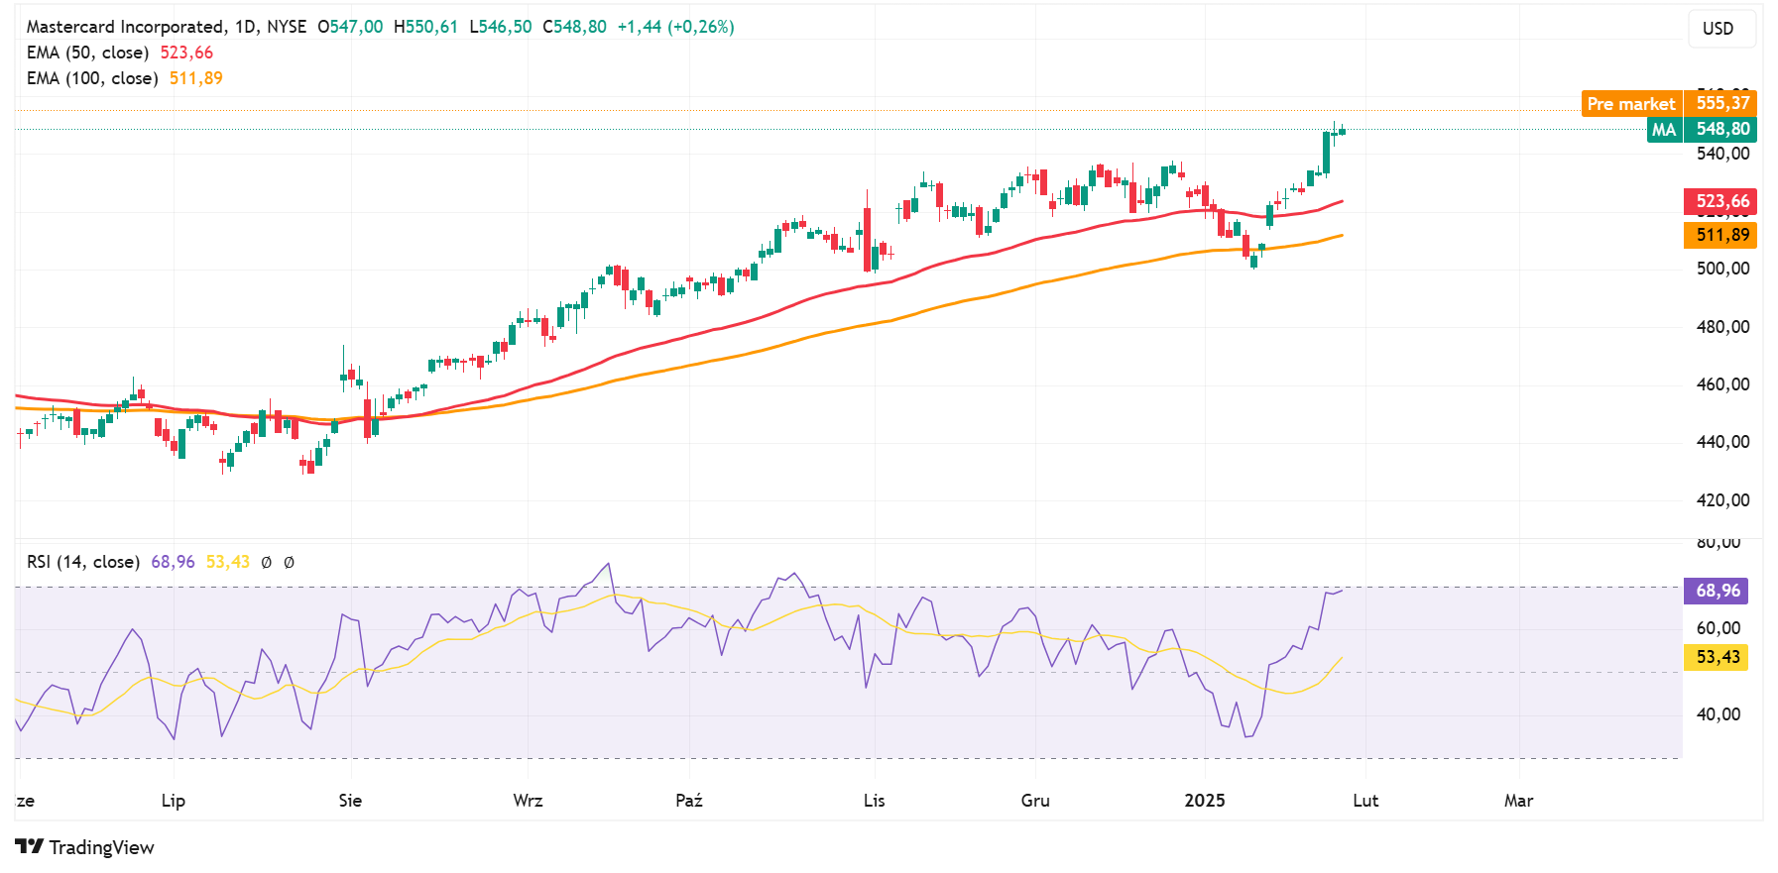
Task: Click the TradingView logo
Action: pyautogui.click(x=85, y=847)
